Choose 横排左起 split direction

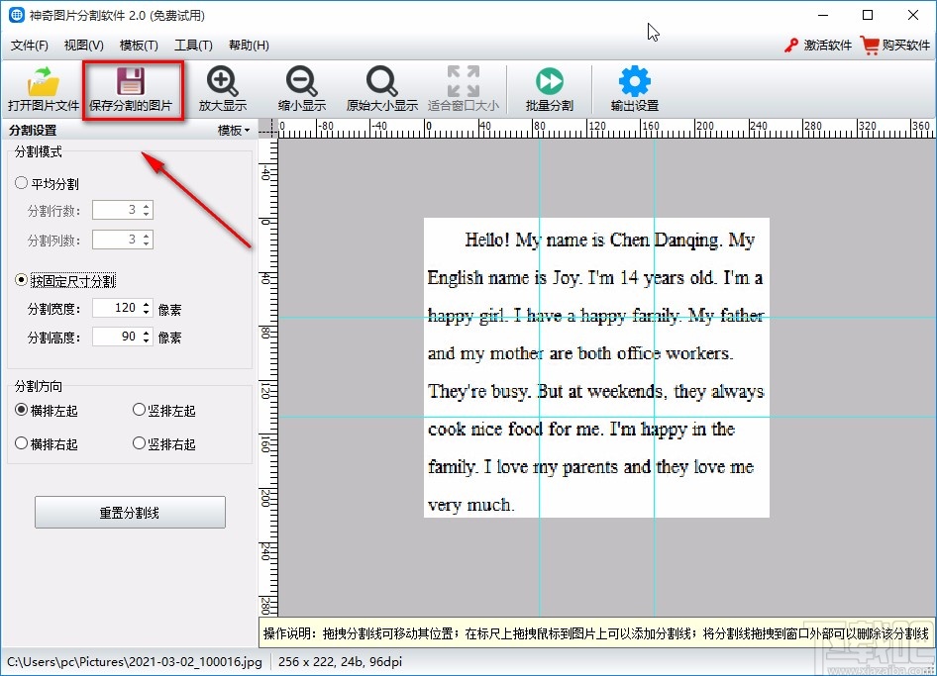click(x=21, y=411)
